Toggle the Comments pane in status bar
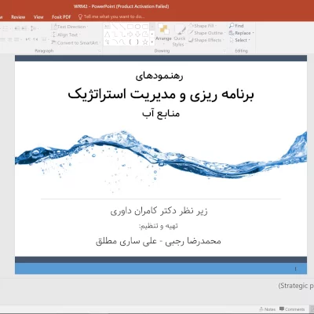 pyautogui.click(x=292, y=309)
